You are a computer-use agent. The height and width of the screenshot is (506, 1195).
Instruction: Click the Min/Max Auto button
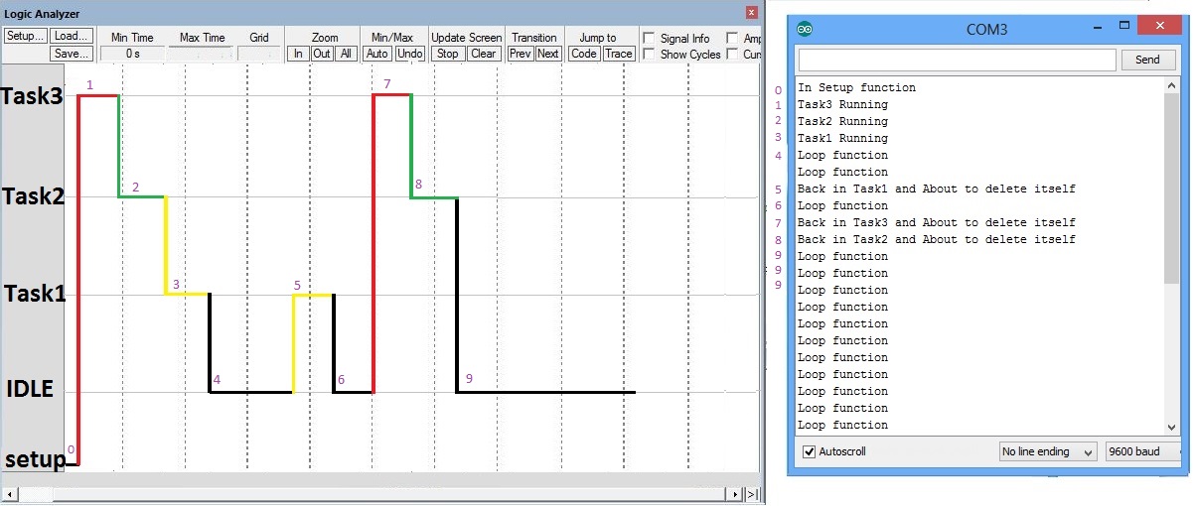(x=377, y=54)
